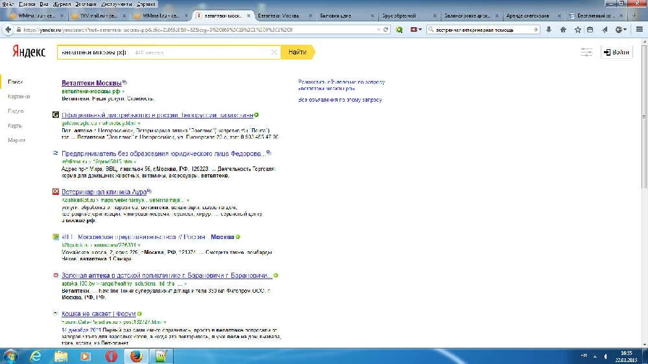Image resolution: width=648 pixels, height=364 pixels.
Task: Open the green extension icon beside address bar
Action: (399, 30)
